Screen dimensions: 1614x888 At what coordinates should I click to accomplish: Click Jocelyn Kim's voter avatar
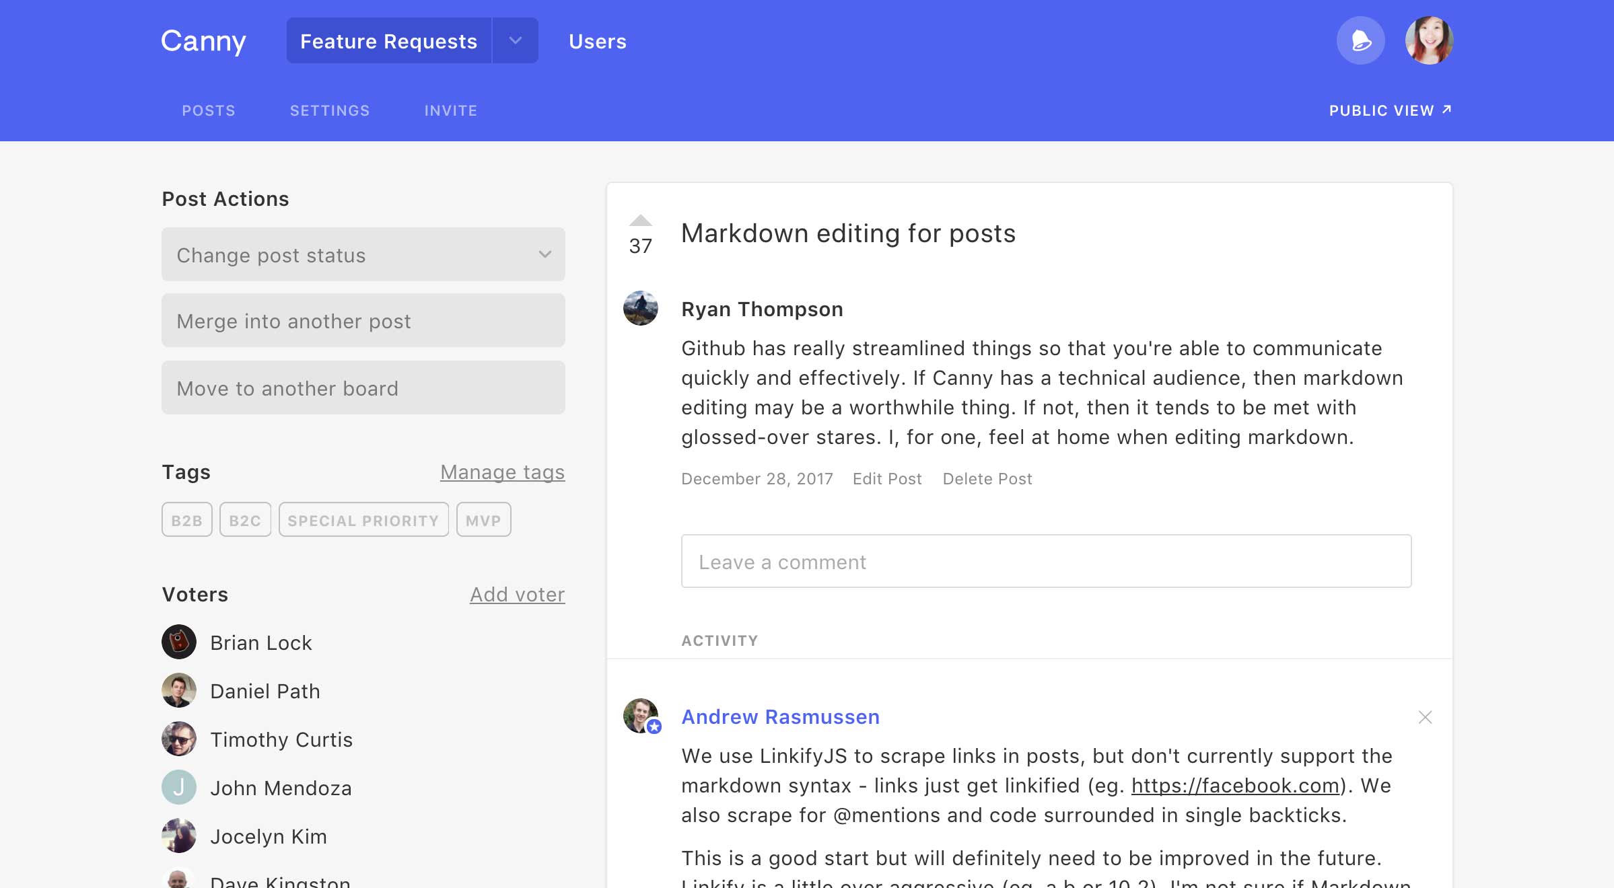click(179, 836)
